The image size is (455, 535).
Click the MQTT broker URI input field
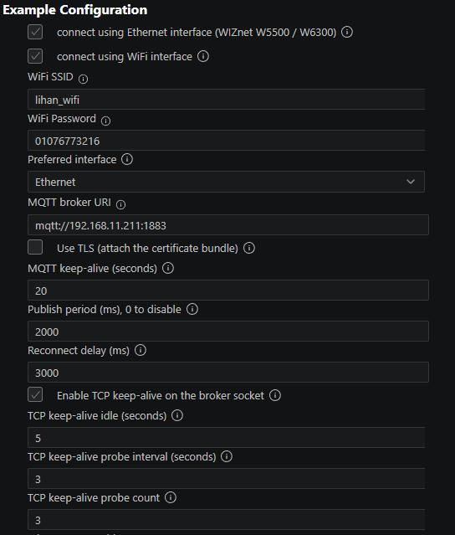pyautogui.click(x=228, y=225)
